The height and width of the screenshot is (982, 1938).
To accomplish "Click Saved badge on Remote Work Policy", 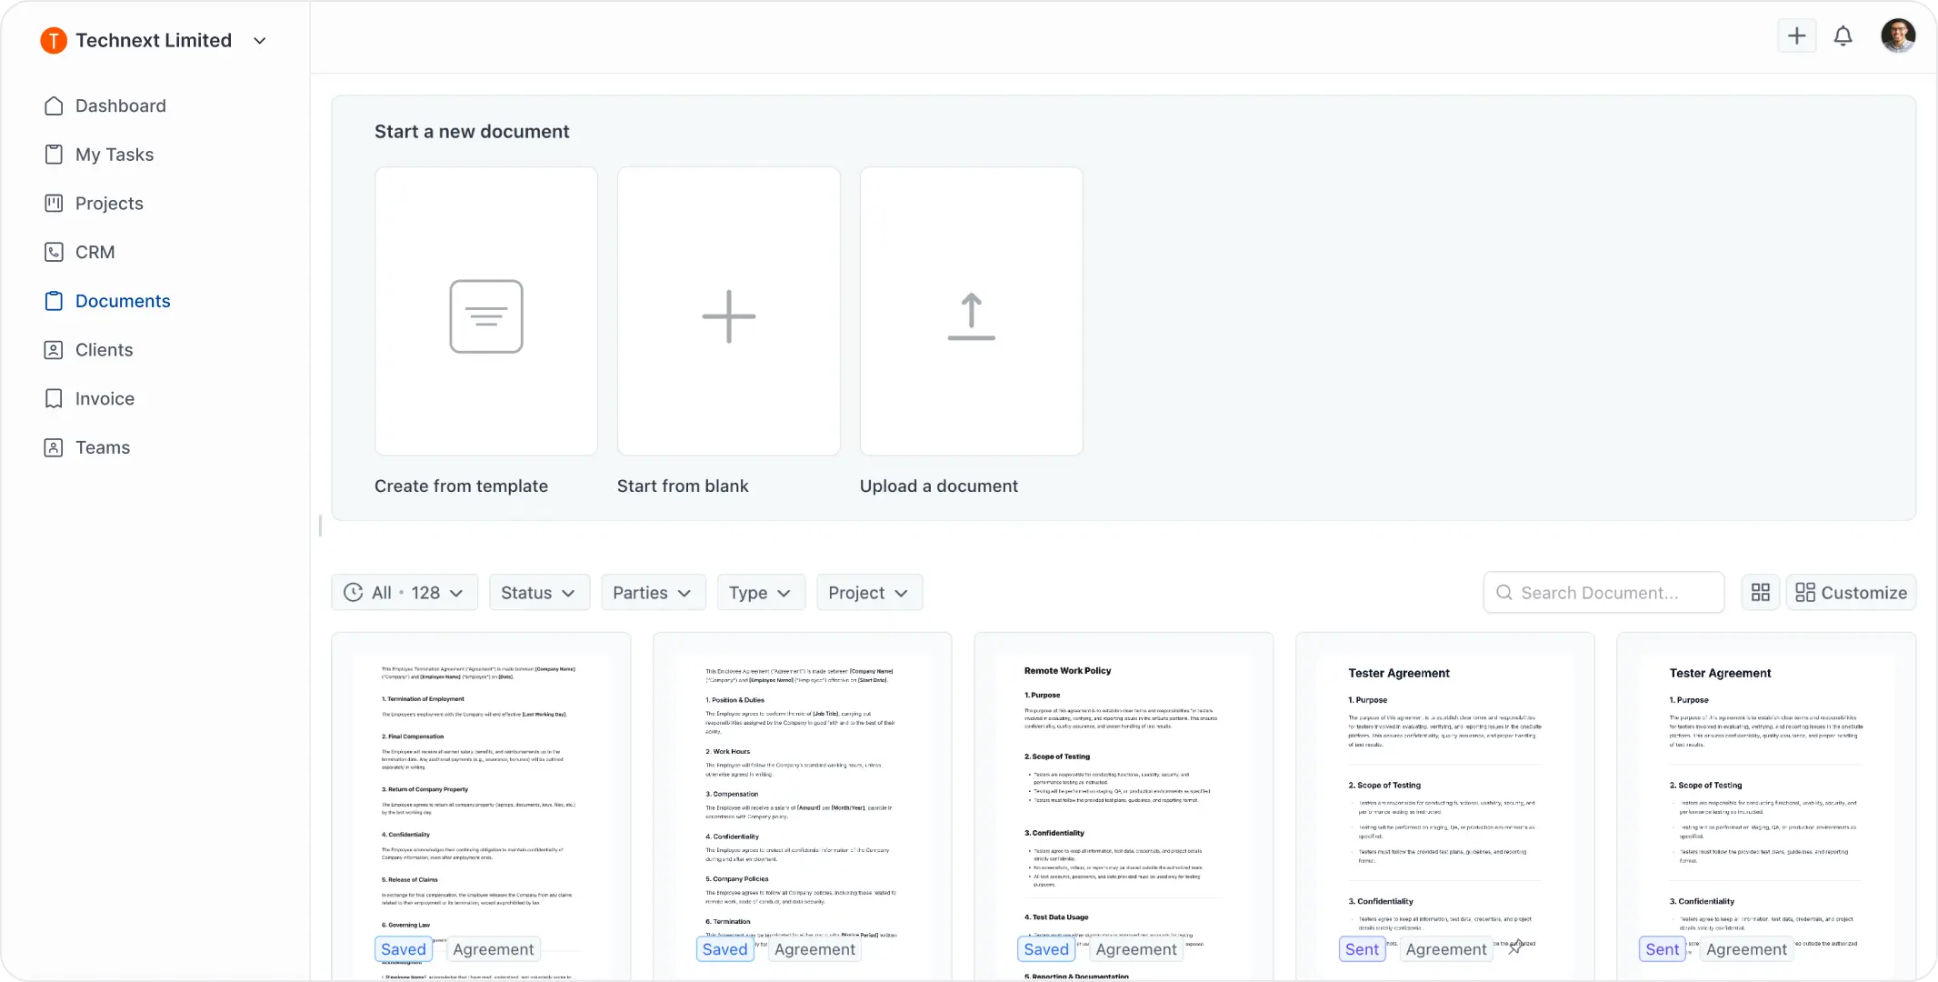I will (x=1046, y=949).
